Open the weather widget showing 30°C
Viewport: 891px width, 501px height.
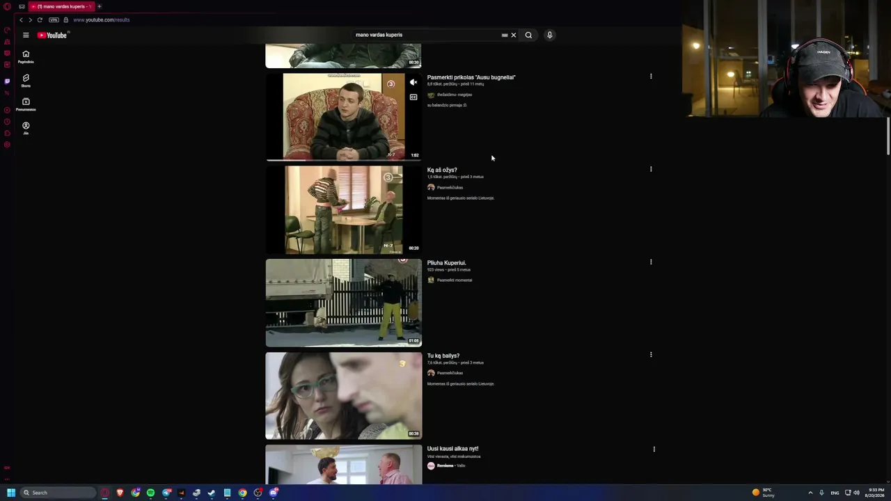(x=764, y=493)
